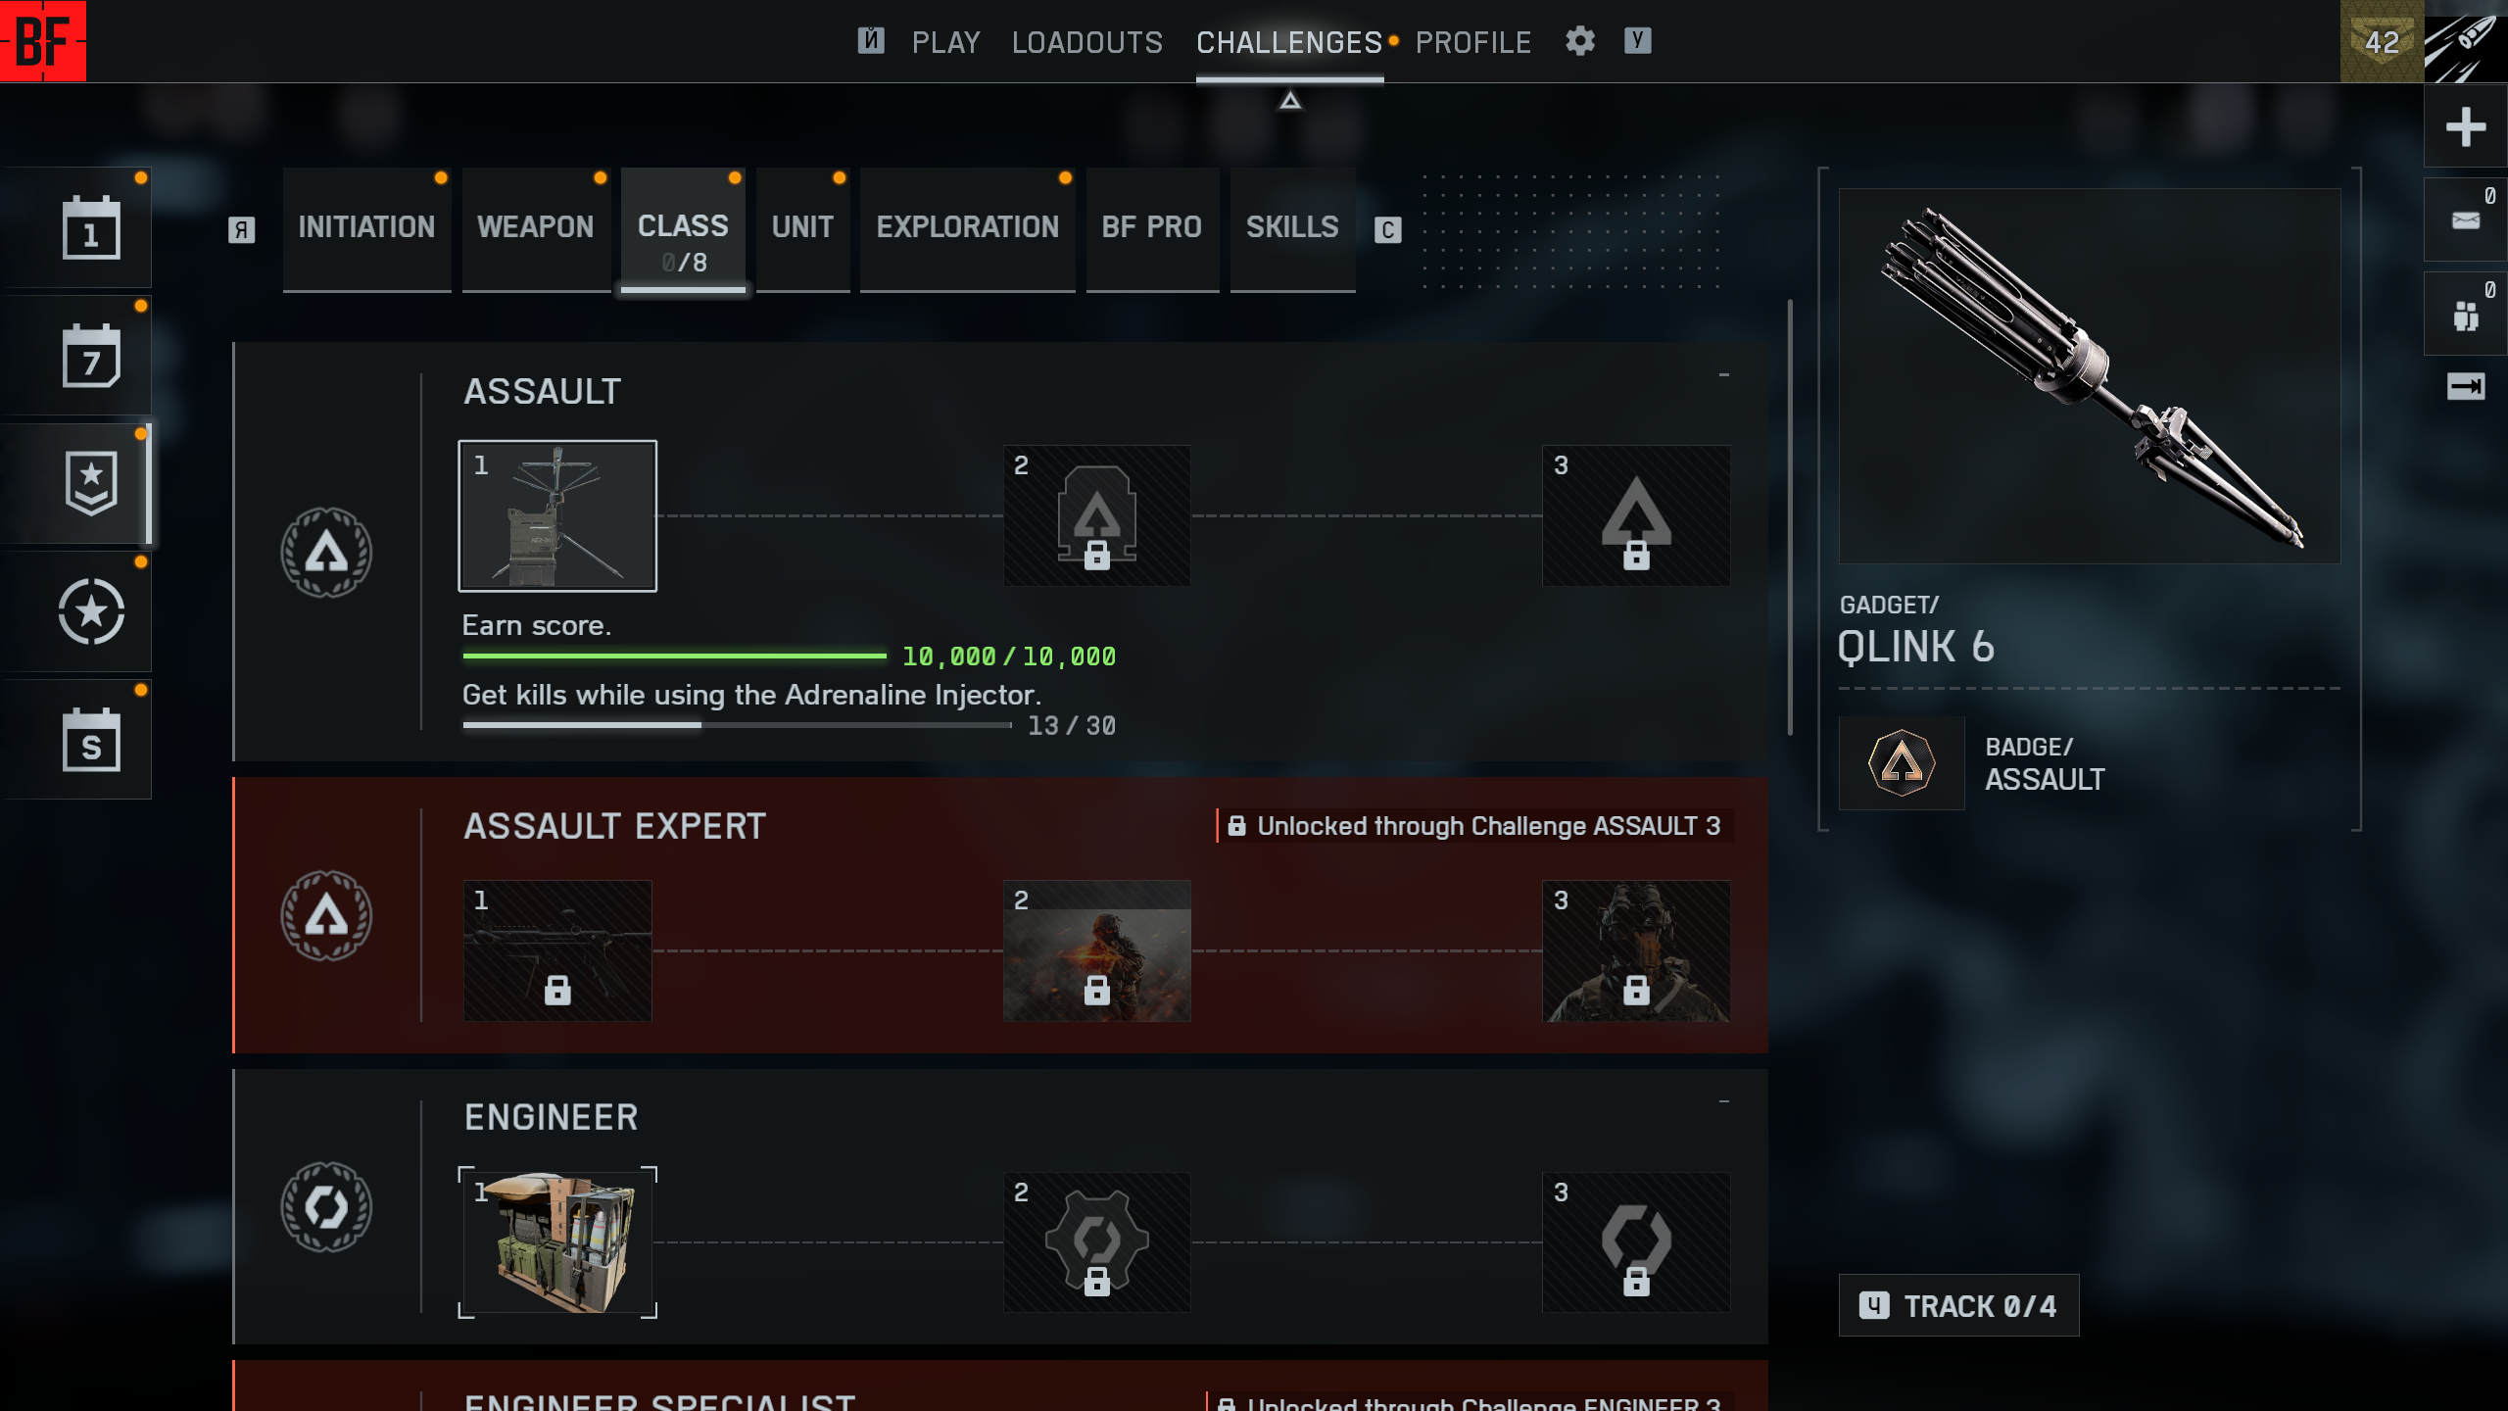Open the Loadouts menu
Image resolution: width=2508 pixels, height=1411 pixels.
tap(1086, 42)
